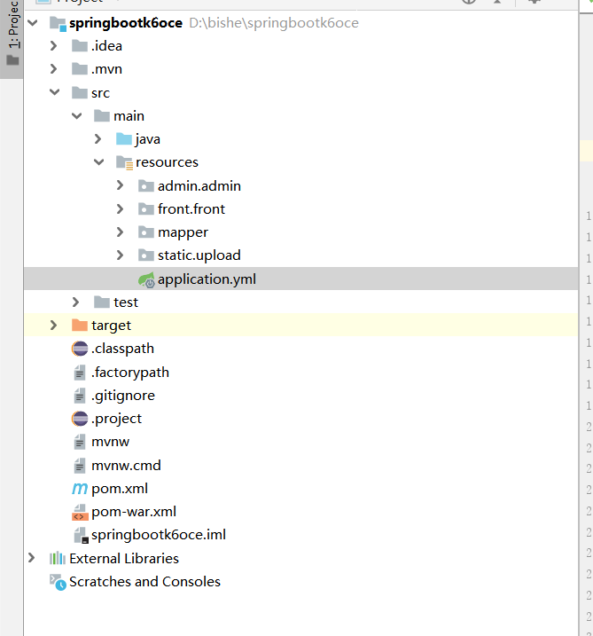This screenshot has height=636, width=593.
Task: Click the file icon beside mvnw.cmd
Action: click(x=80, y=465)
